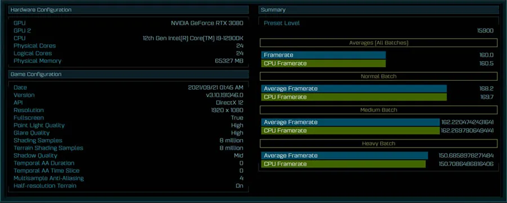Viewport: 507px width, 203px height.
Task: Select the Normal Batch section header
Action: [379, 76]
